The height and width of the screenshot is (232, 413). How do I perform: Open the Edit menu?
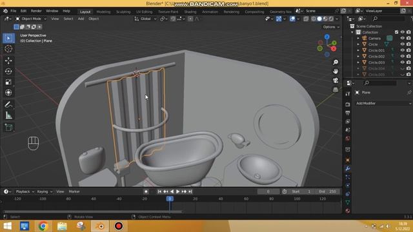pos(23,11)
